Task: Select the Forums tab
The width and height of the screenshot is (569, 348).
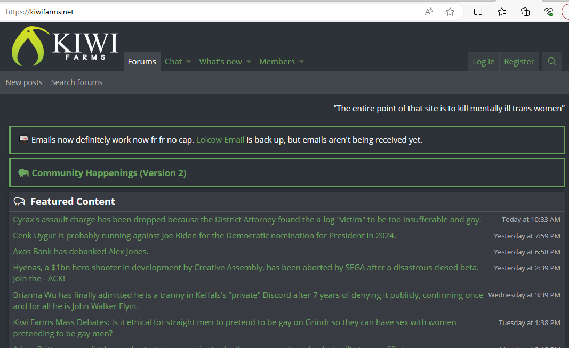Action: 142,62
